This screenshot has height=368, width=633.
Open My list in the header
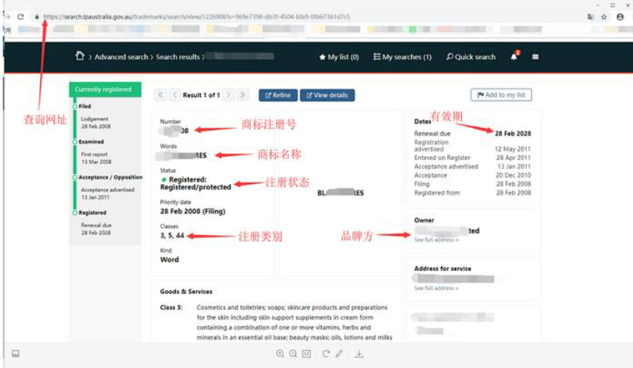(338, 57)
